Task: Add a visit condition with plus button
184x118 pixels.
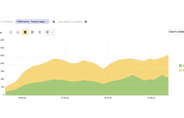Action: (x=54, y=22)
